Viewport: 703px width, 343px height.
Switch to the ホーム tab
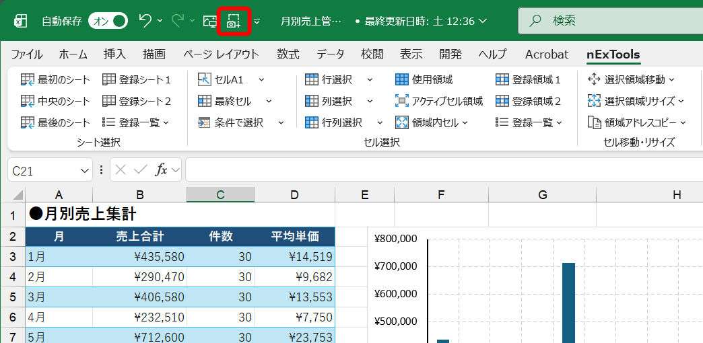tap(73, 54)
